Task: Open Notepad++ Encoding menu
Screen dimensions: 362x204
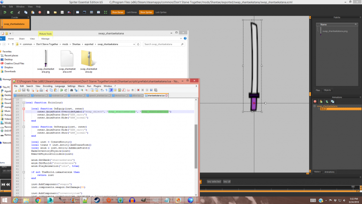Action: pyautogui.click(x=47, y=86)
